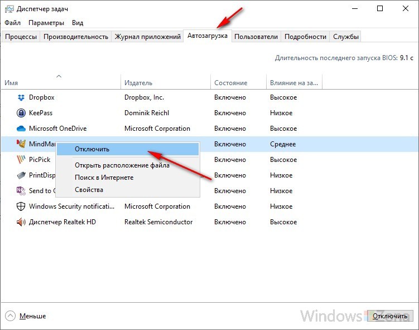The height and width of the screenshot is (330, 419).
Task: Click Высокое impact in the Dropbox row
Action: tap(283, 97)
